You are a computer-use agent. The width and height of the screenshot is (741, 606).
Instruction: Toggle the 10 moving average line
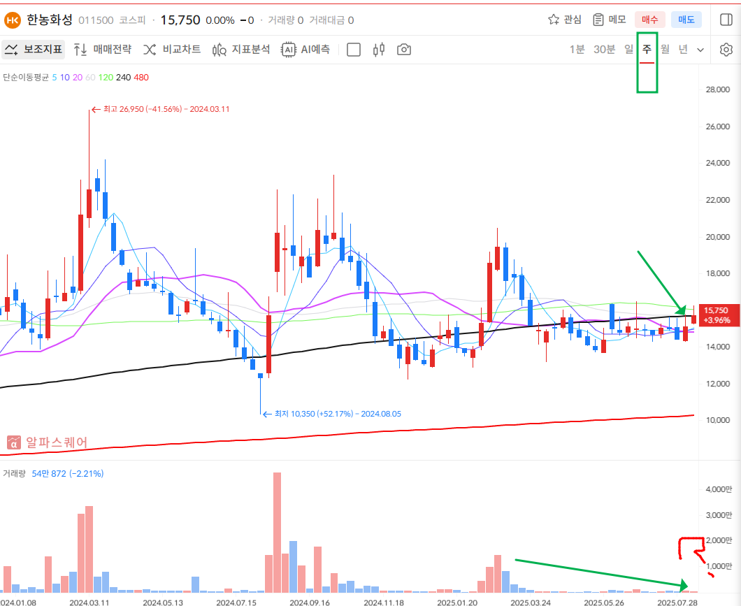[65, 78]
